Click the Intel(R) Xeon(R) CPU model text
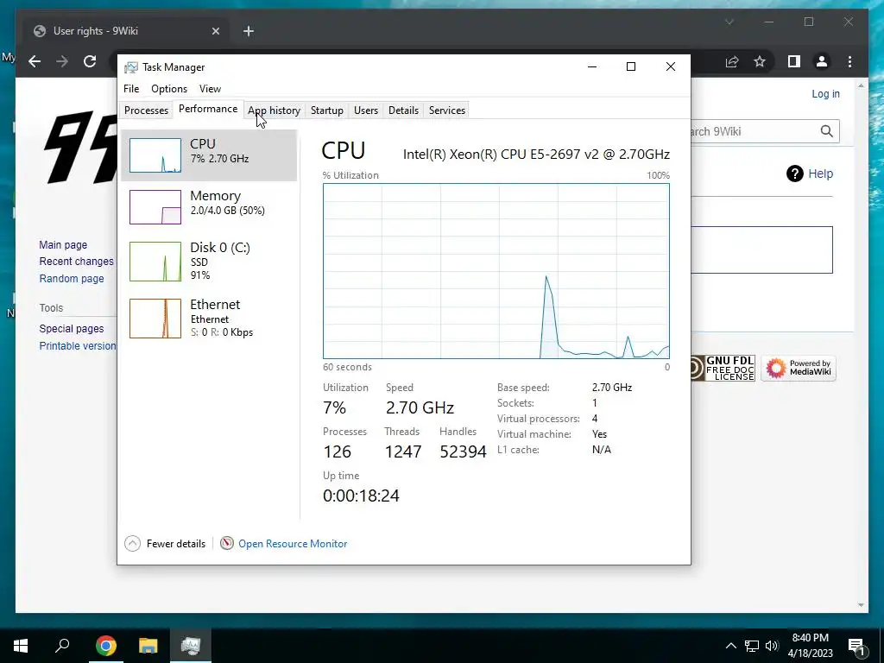 (536, 154)
